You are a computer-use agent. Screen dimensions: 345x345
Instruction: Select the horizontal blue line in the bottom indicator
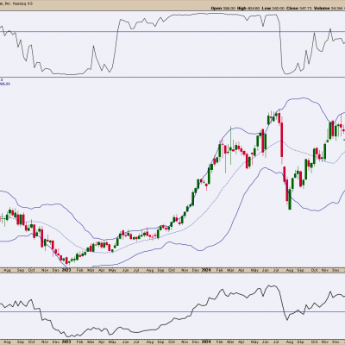pos(172,311)
